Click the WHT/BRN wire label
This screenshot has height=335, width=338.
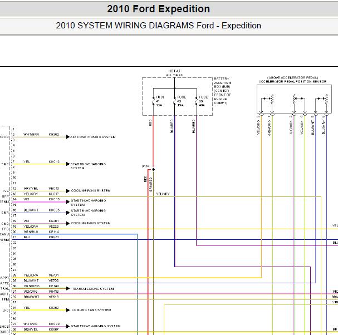31,135
